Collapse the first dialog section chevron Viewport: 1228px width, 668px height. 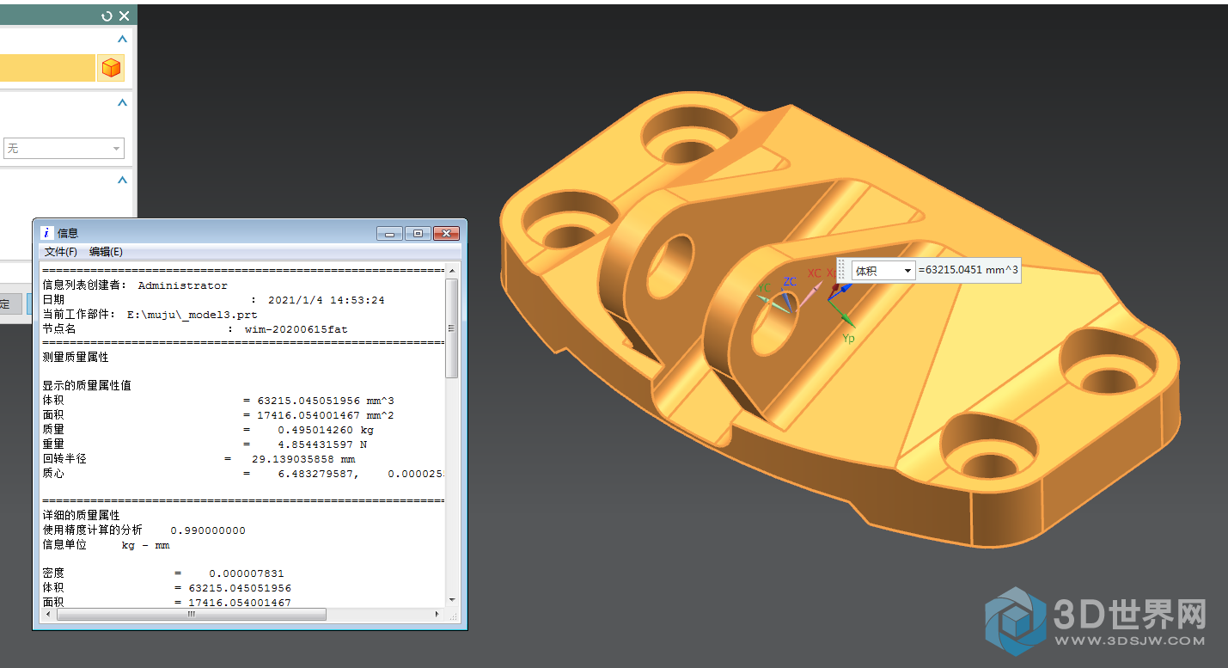coord(122,39)
